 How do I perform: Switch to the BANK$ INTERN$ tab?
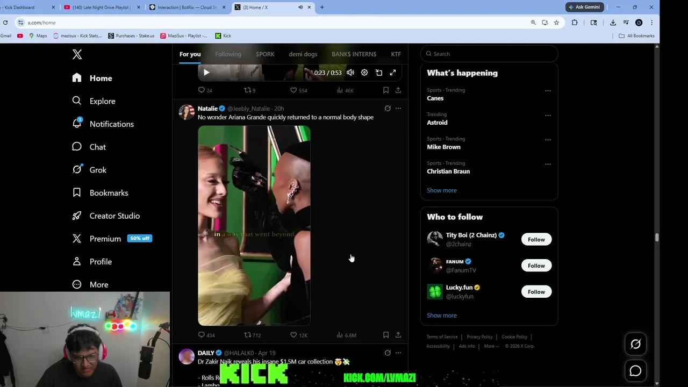[x=354, y=54]
